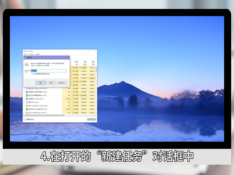Screen dimensions: 234x175
Task: Expand the UtcSvc service host row
Action: 24,102
